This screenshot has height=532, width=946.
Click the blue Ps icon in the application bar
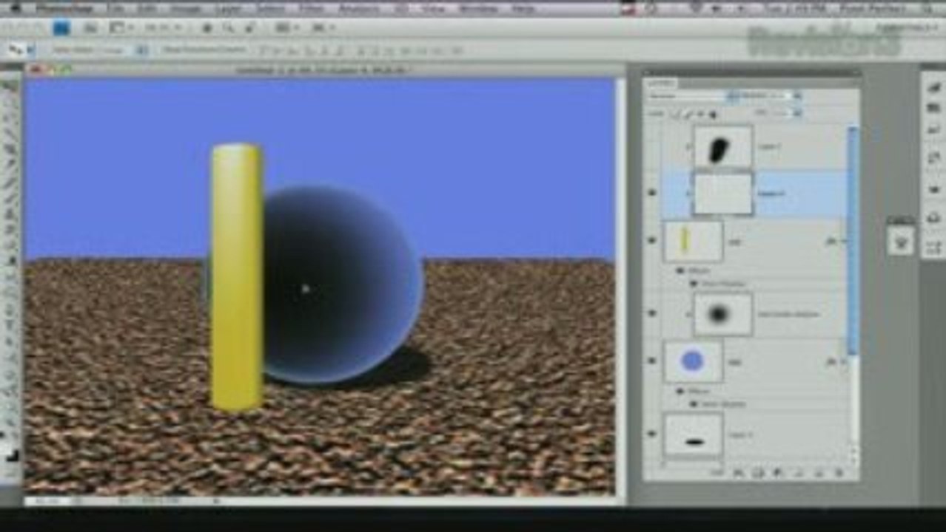pos(61,28)
